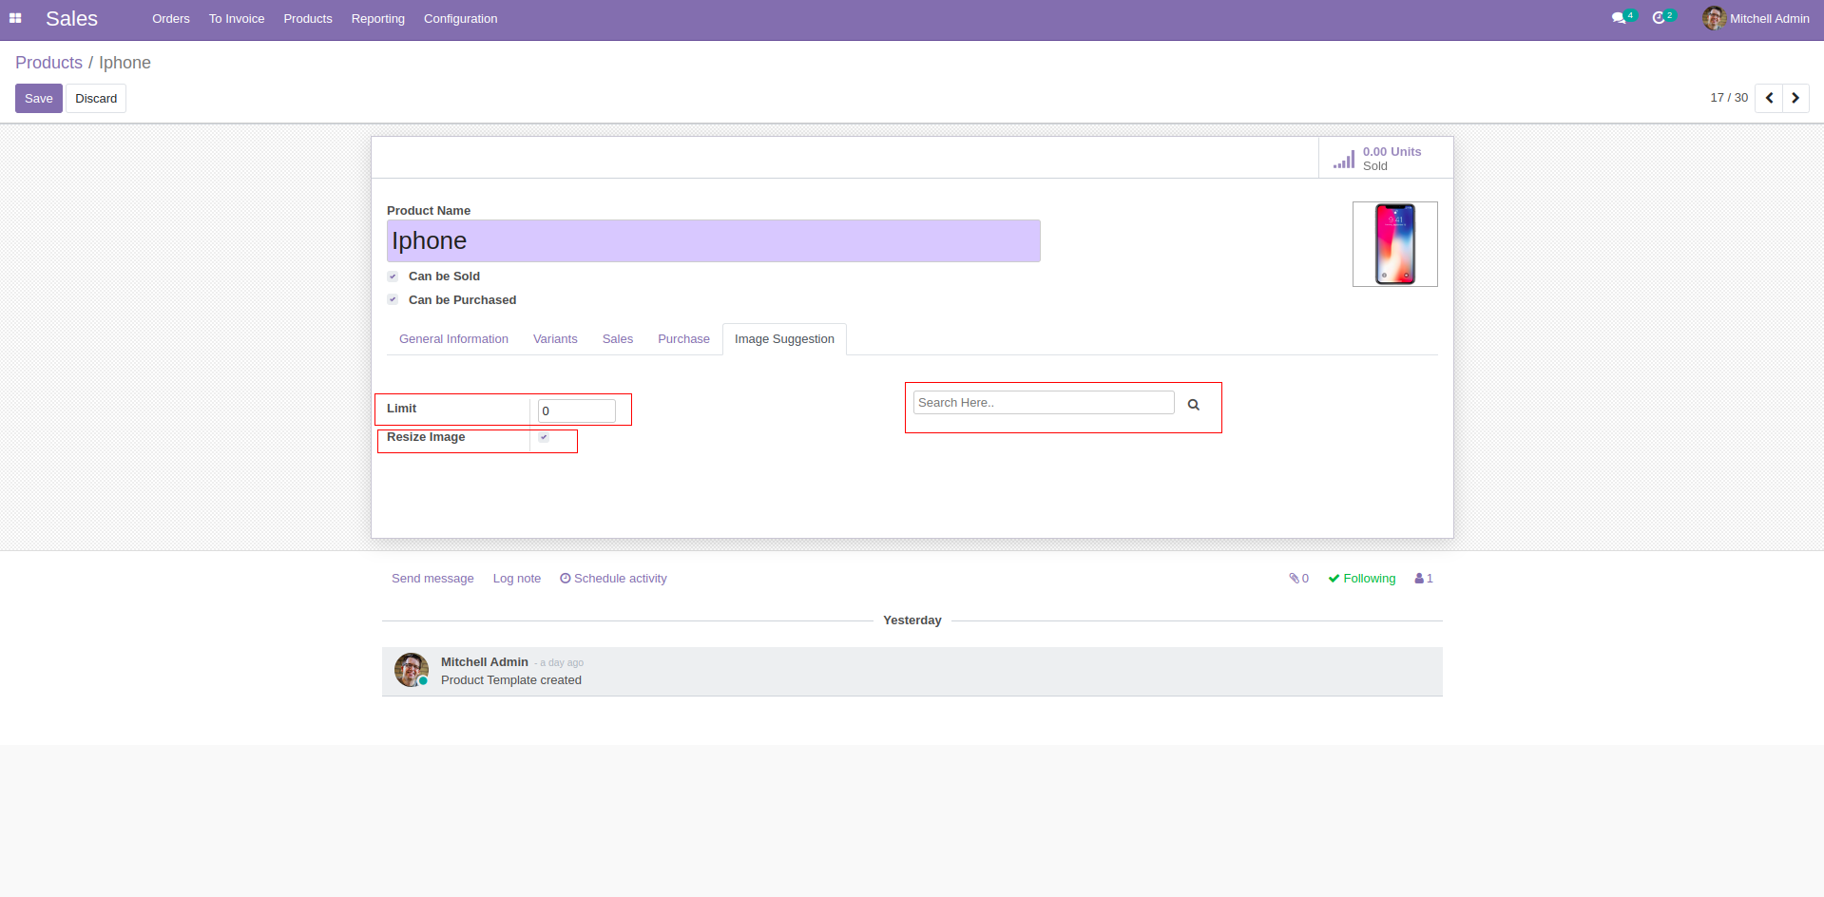Go to next record arrow
The width and height of the screenshot is (1824, 897).
(x=1795, y=98)
